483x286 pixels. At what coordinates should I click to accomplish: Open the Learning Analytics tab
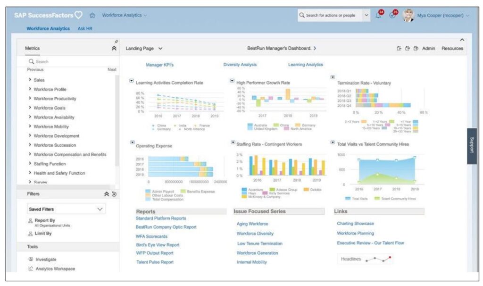coord(306,64)
